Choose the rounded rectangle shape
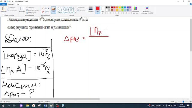Image resolution: width=192 pixels, height=108 pixels. [68, 8]
